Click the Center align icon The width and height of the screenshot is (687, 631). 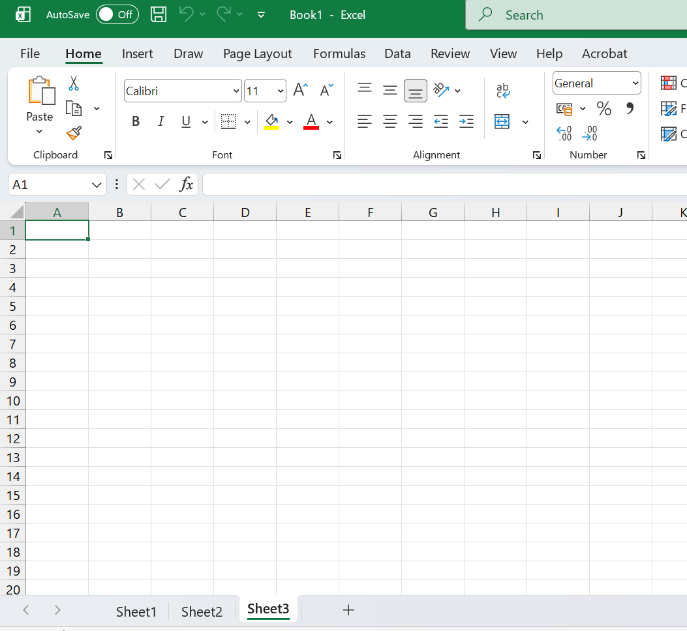pos(390,121)
